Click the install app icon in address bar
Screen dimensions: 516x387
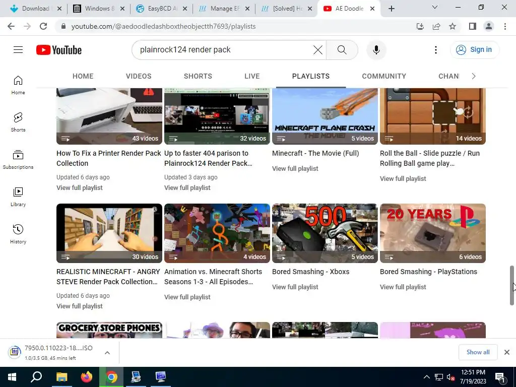pyautogui.click(x=420, y=26)
